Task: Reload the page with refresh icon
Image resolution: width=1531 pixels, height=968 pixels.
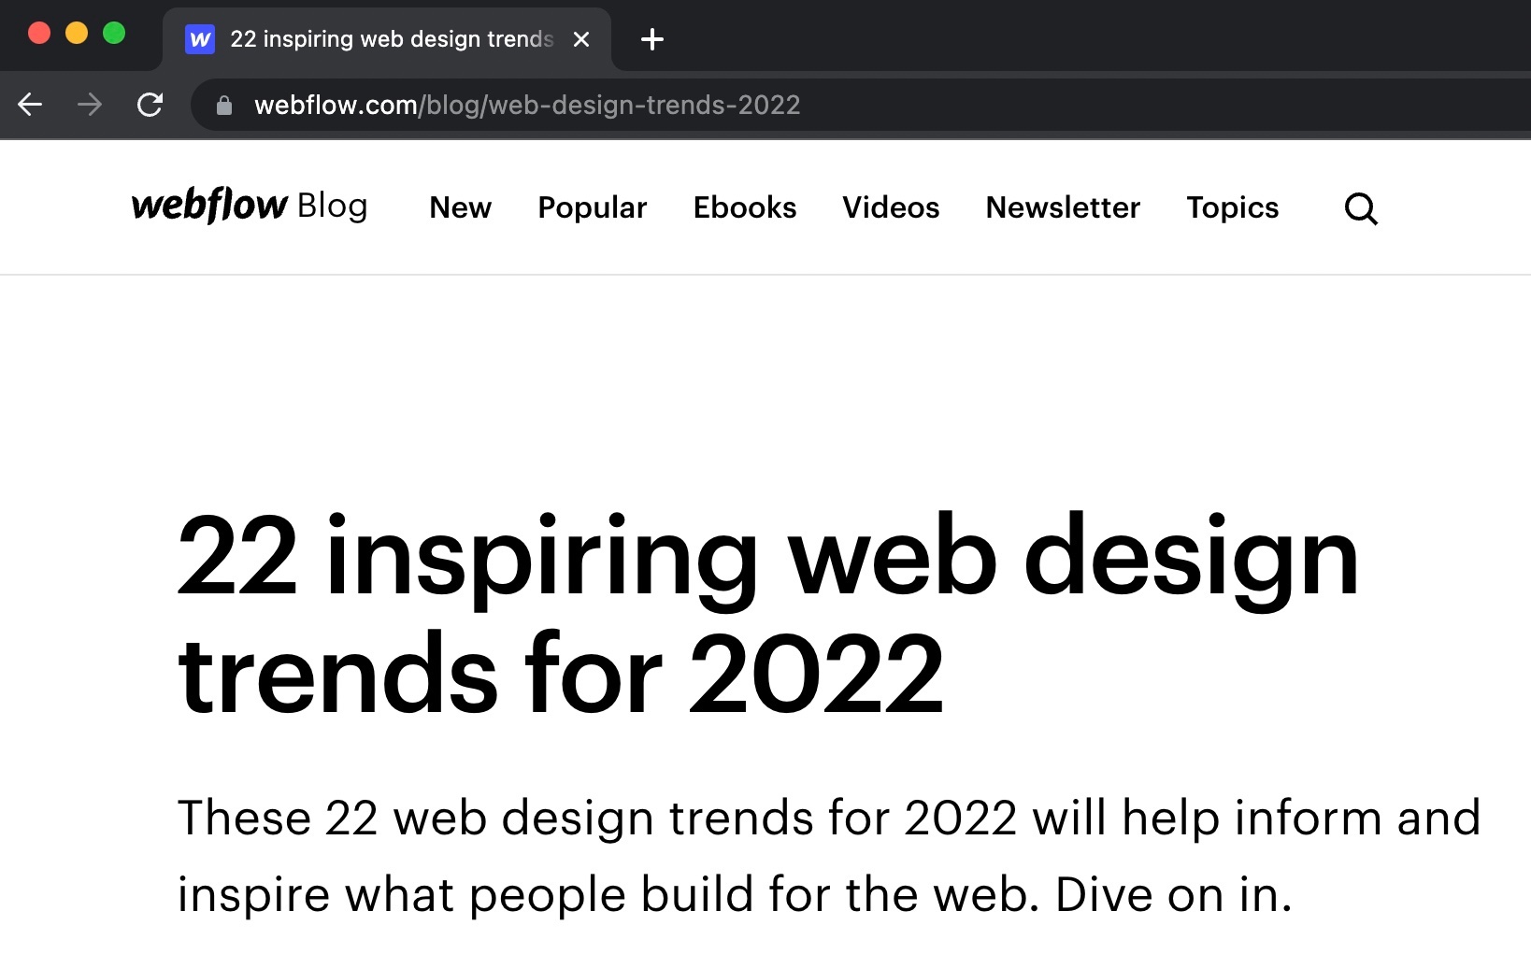Action: click(x=150, y=105)
